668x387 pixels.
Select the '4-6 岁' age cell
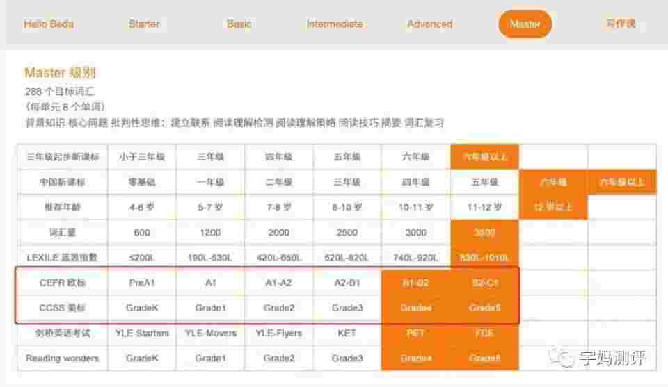[x=142, y=207]
